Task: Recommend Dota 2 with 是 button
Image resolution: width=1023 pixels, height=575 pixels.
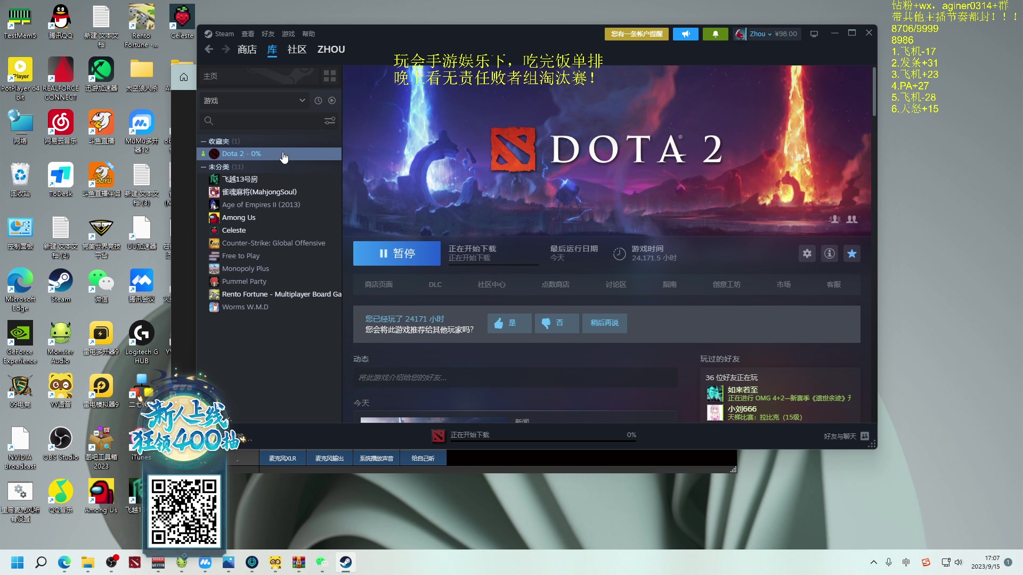Action: [509, 323]
